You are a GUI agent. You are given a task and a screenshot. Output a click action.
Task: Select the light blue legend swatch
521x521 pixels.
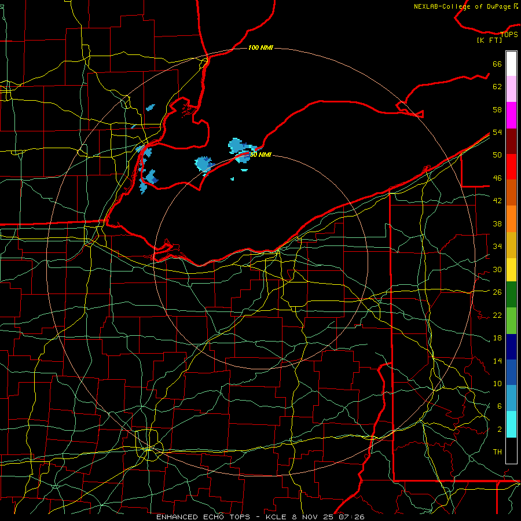(511, 398)
